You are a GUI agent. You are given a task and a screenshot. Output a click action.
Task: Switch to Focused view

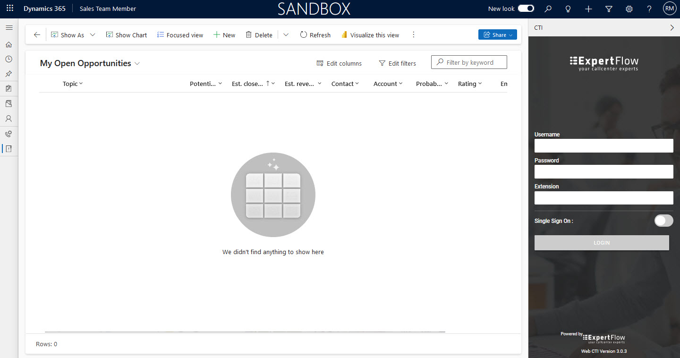[180, 34]
